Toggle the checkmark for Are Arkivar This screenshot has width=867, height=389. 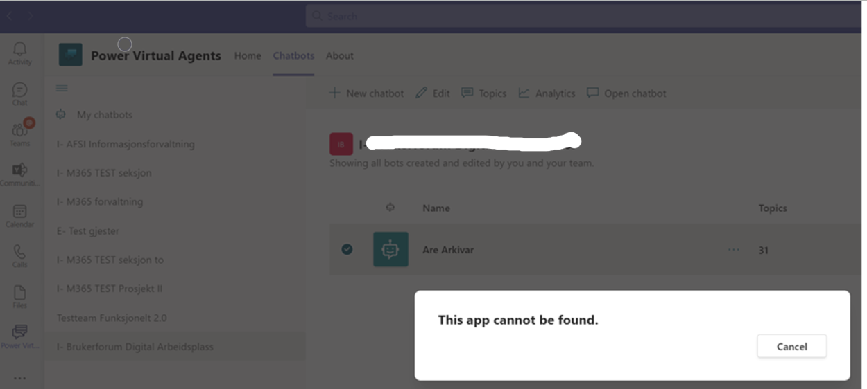coord(347,249)
